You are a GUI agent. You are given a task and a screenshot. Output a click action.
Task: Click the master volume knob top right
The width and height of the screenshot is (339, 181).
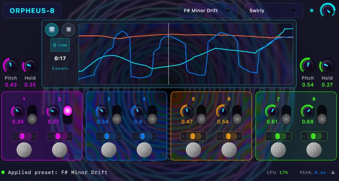[327, 10]
